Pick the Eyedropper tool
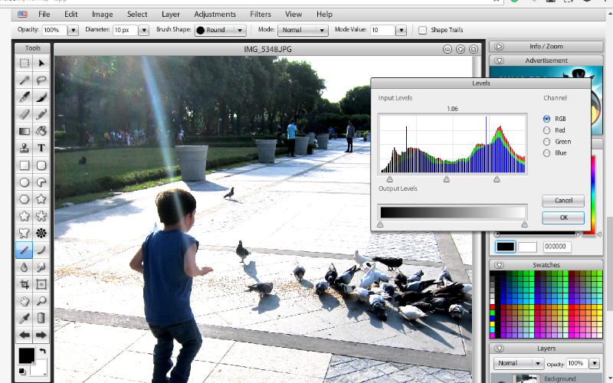Image resolution: width=613 pixels, height=383 pixels. (x=25, y=318)
